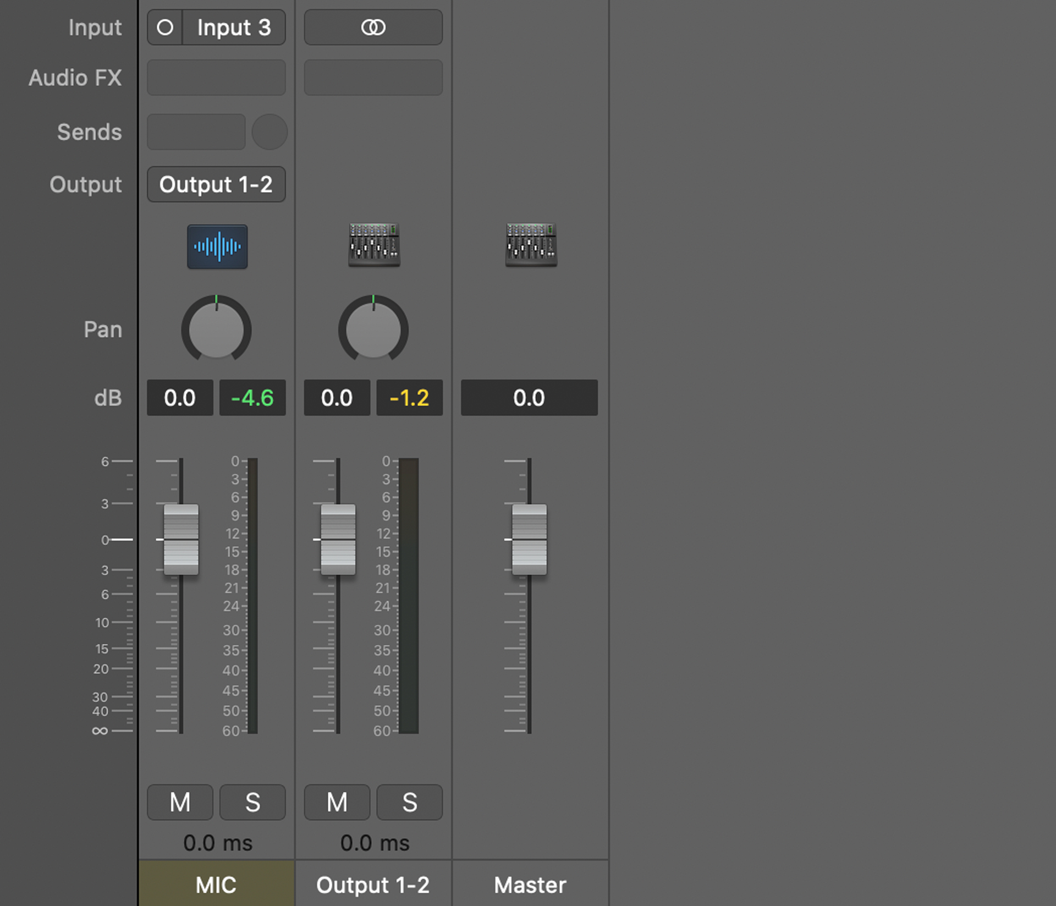Click the Output 1-2 channel level meter
Image resolution: width=1056 pixels, height=906 pixels.
(409, 596)
